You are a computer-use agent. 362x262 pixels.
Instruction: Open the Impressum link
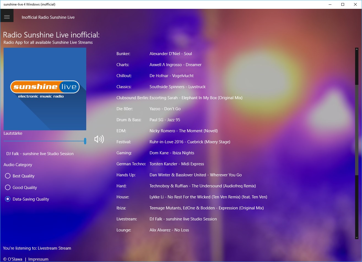tap(38, 259)
